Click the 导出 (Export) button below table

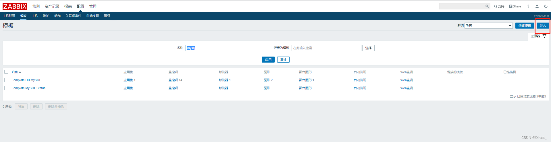[x=21, y=107]
